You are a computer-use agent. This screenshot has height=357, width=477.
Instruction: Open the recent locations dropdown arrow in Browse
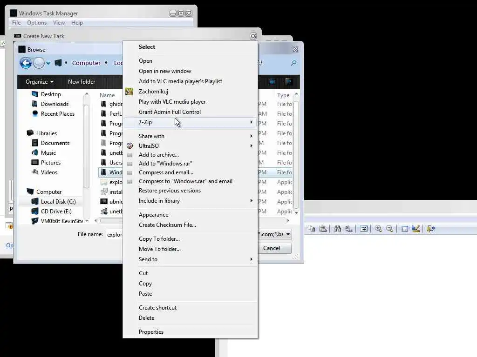tap(48, 63)
